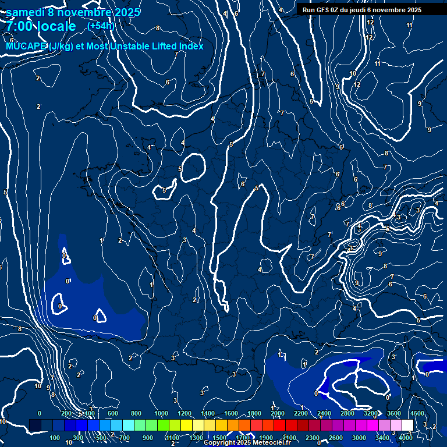This screenshot has width=447, height=447.
Task: Click the cyan legend color swatch
Action: [128, 425]
